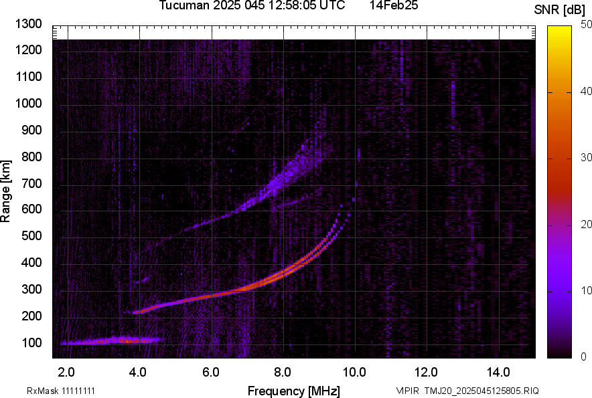592x398 pixels.
Task: Click the frequency tick label '2.0'
Action: 66,373
